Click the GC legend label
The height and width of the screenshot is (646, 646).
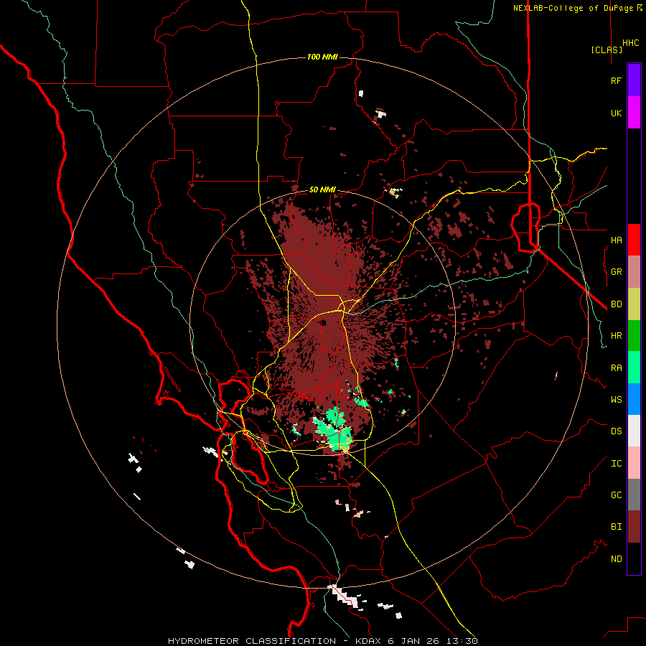click(x=616, y=495)
